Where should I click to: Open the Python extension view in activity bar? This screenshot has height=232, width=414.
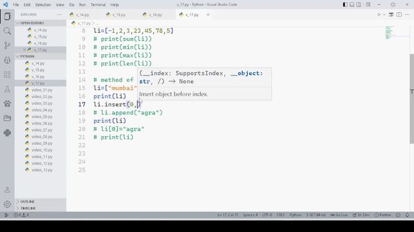tap(7, 133)
